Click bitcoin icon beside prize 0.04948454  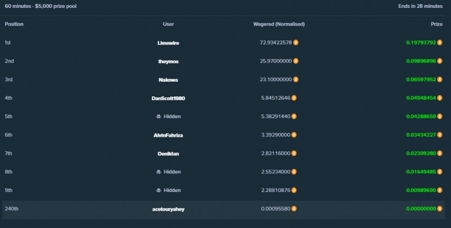[440, 98]
